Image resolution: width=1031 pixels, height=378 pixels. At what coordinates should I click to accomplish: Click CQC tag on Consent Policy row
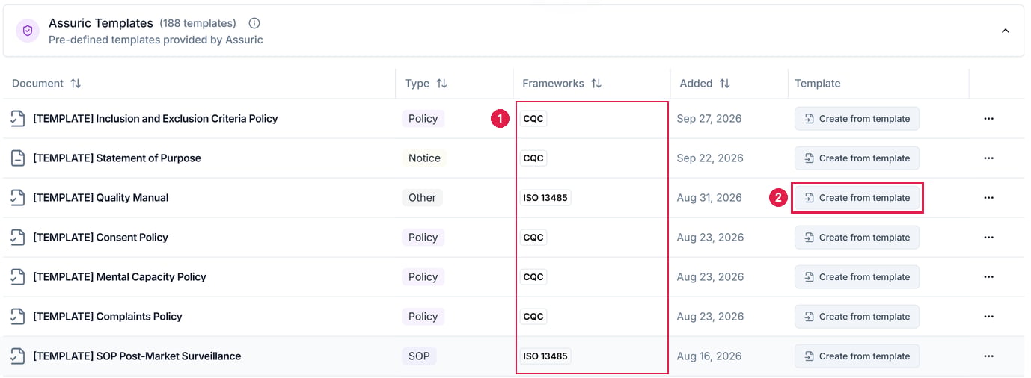[533, 238]
